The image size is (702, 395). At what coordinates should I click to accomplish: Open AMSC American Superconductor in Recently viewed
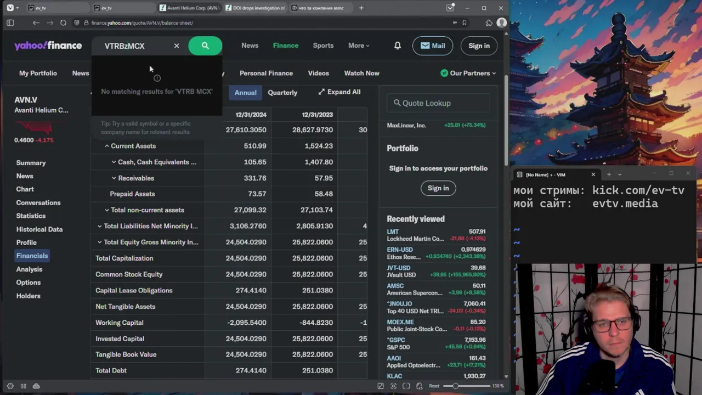[x=436, y=289]
